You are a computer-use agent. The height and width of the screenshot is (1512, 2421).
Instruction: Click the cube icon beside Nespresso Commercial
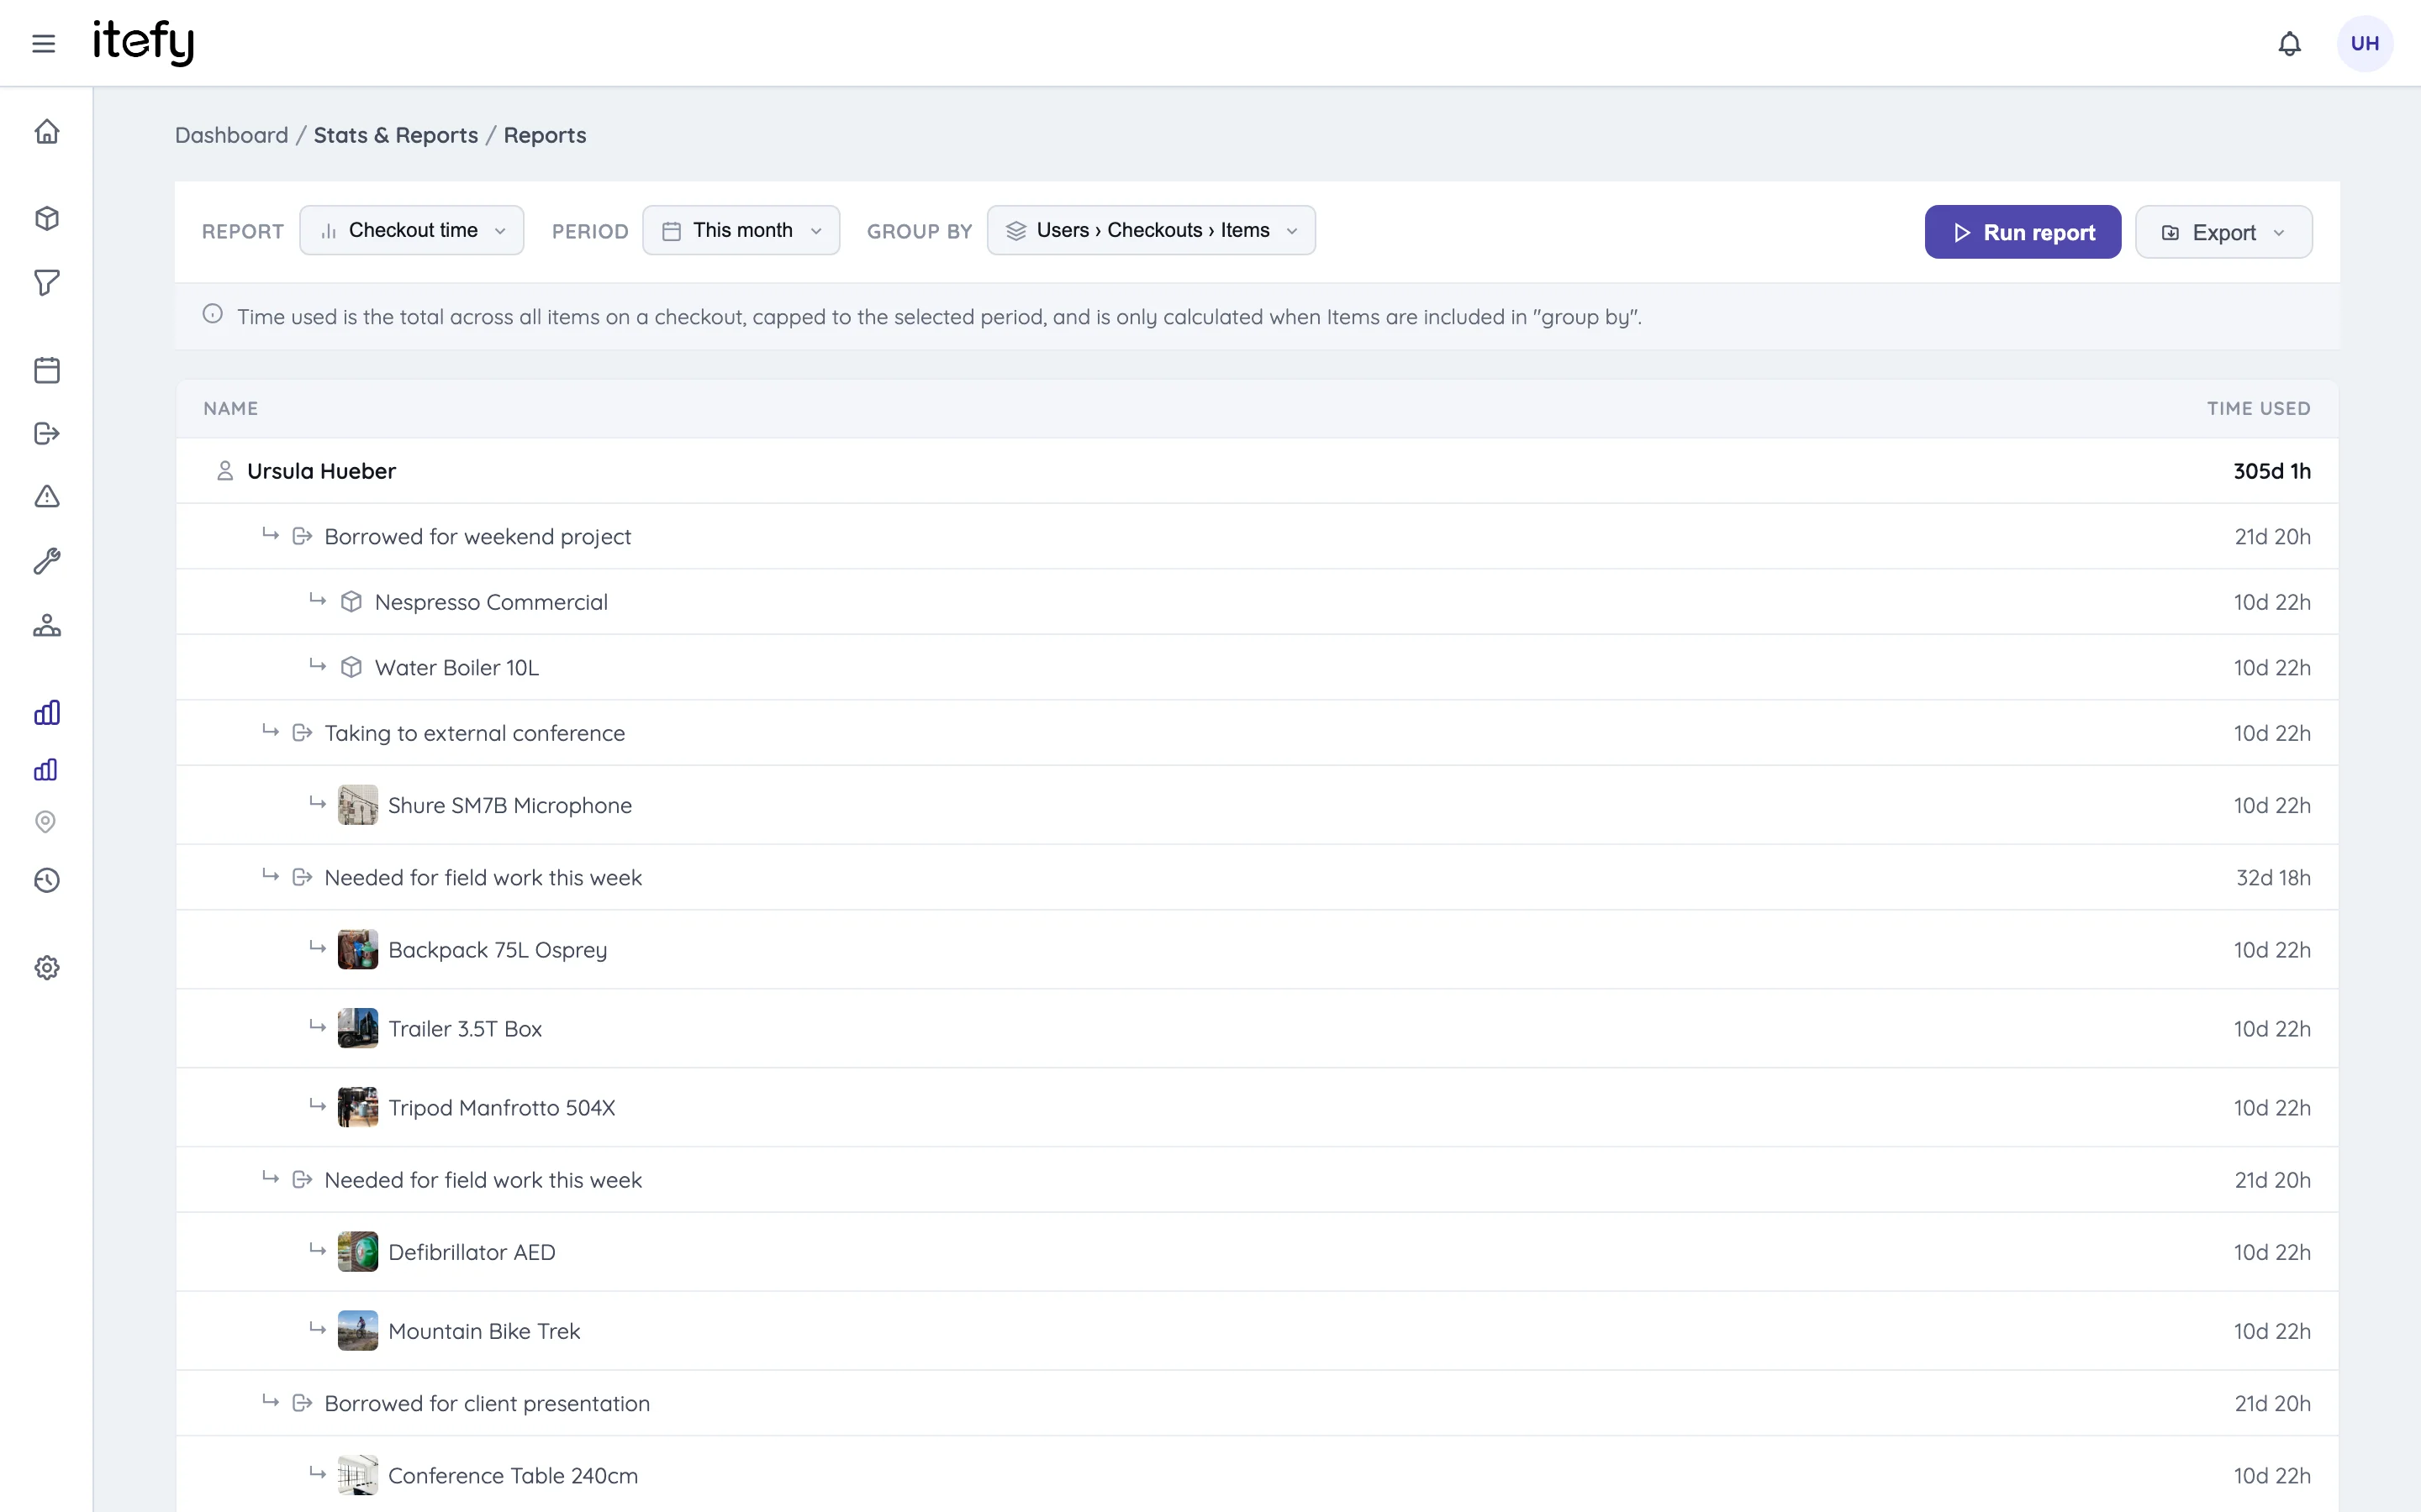click(x=351, y=602)
